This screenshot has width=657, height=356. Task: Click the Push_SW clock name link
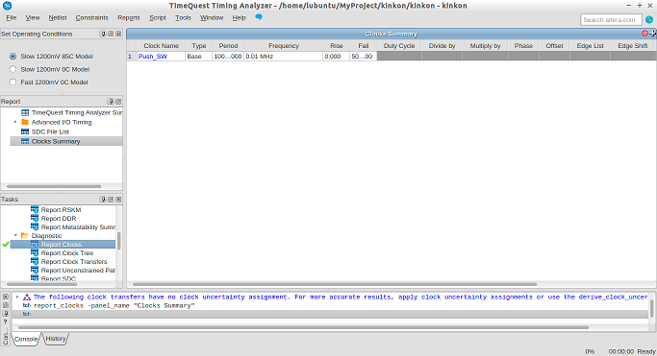(x=153, y=57)
